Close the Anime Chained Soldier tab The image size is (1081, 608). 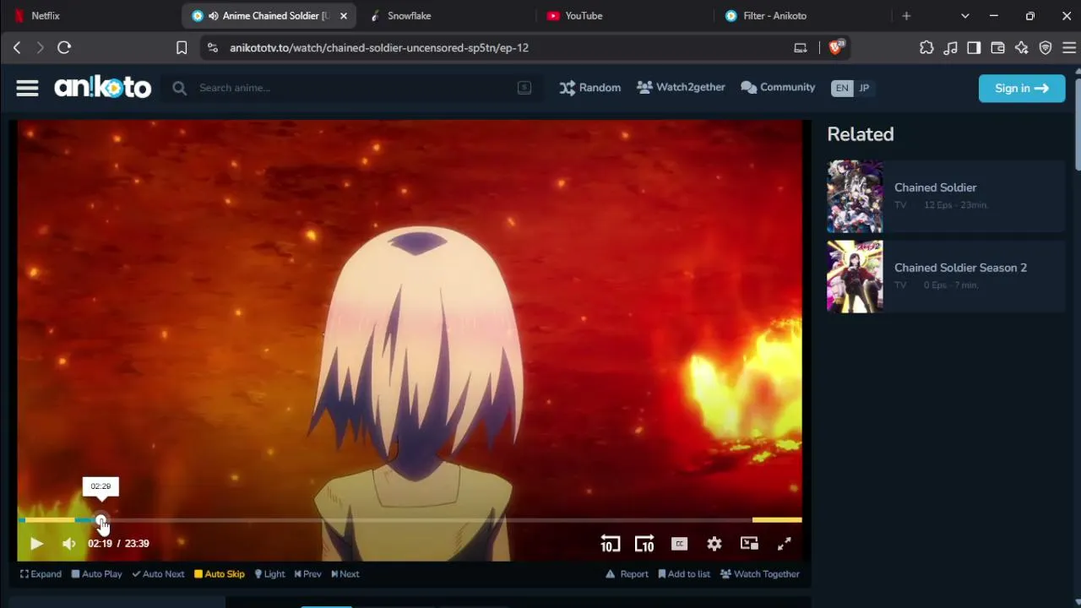[344, 16]
